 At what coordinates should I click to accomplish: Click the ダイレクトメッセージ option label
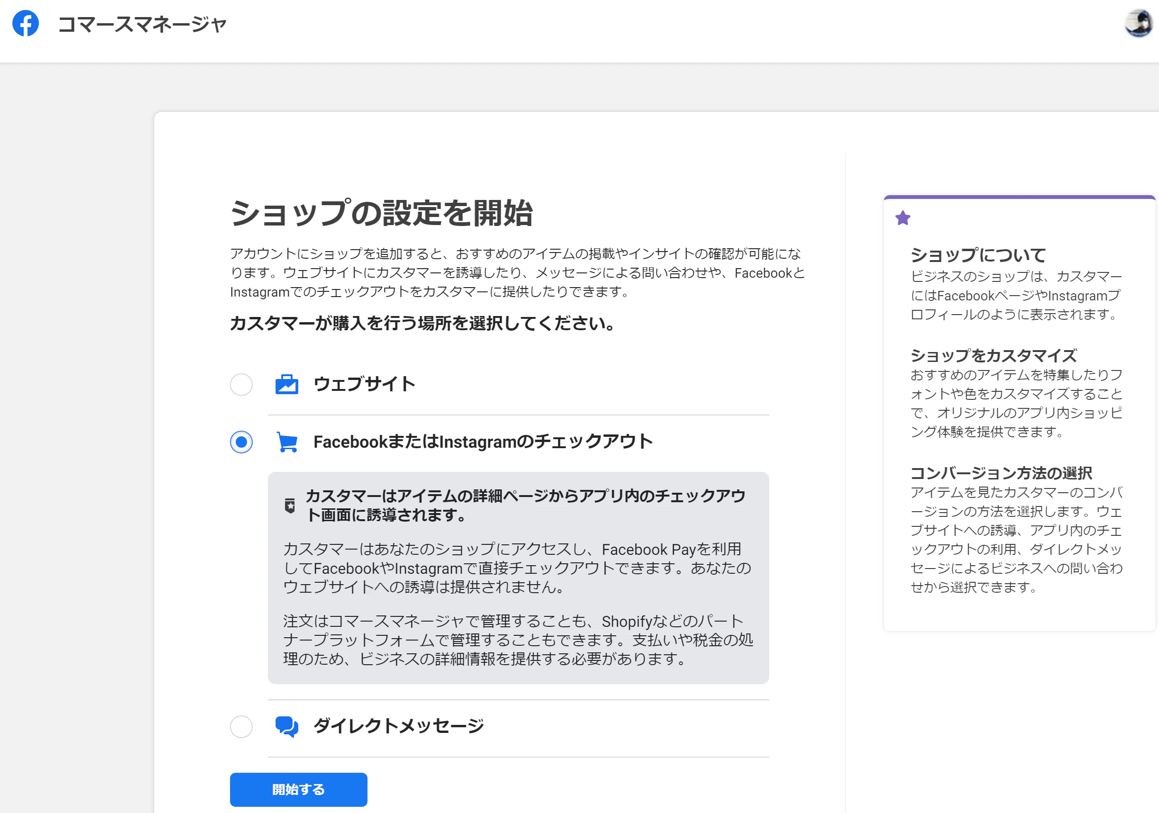point(399,726)
